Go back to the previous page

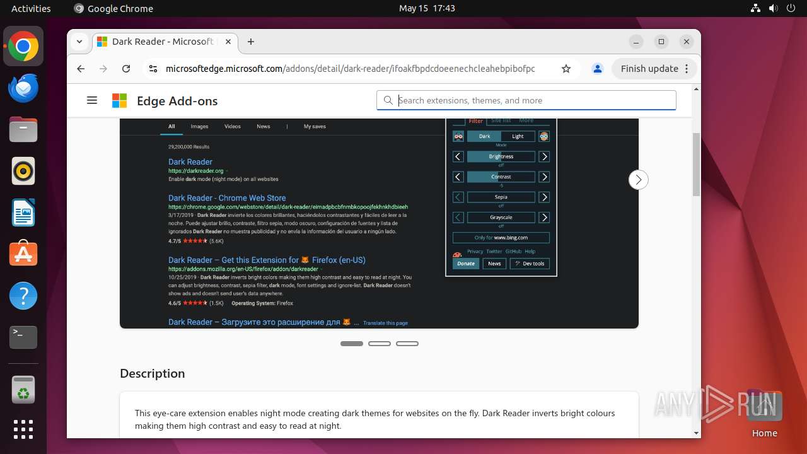81,69
